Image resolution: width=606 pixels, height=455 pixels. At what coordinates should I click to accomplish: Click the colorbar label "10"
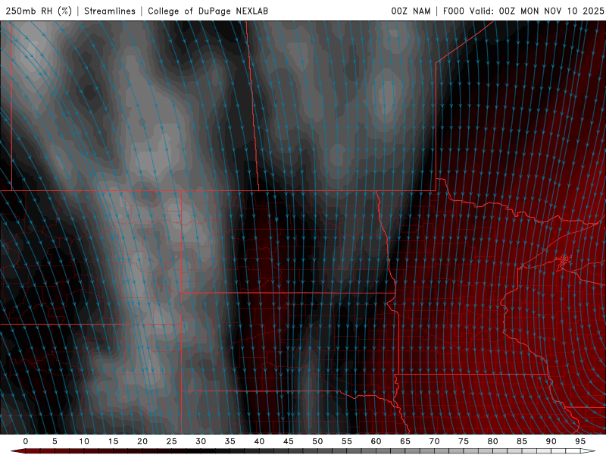pos(84,441)
